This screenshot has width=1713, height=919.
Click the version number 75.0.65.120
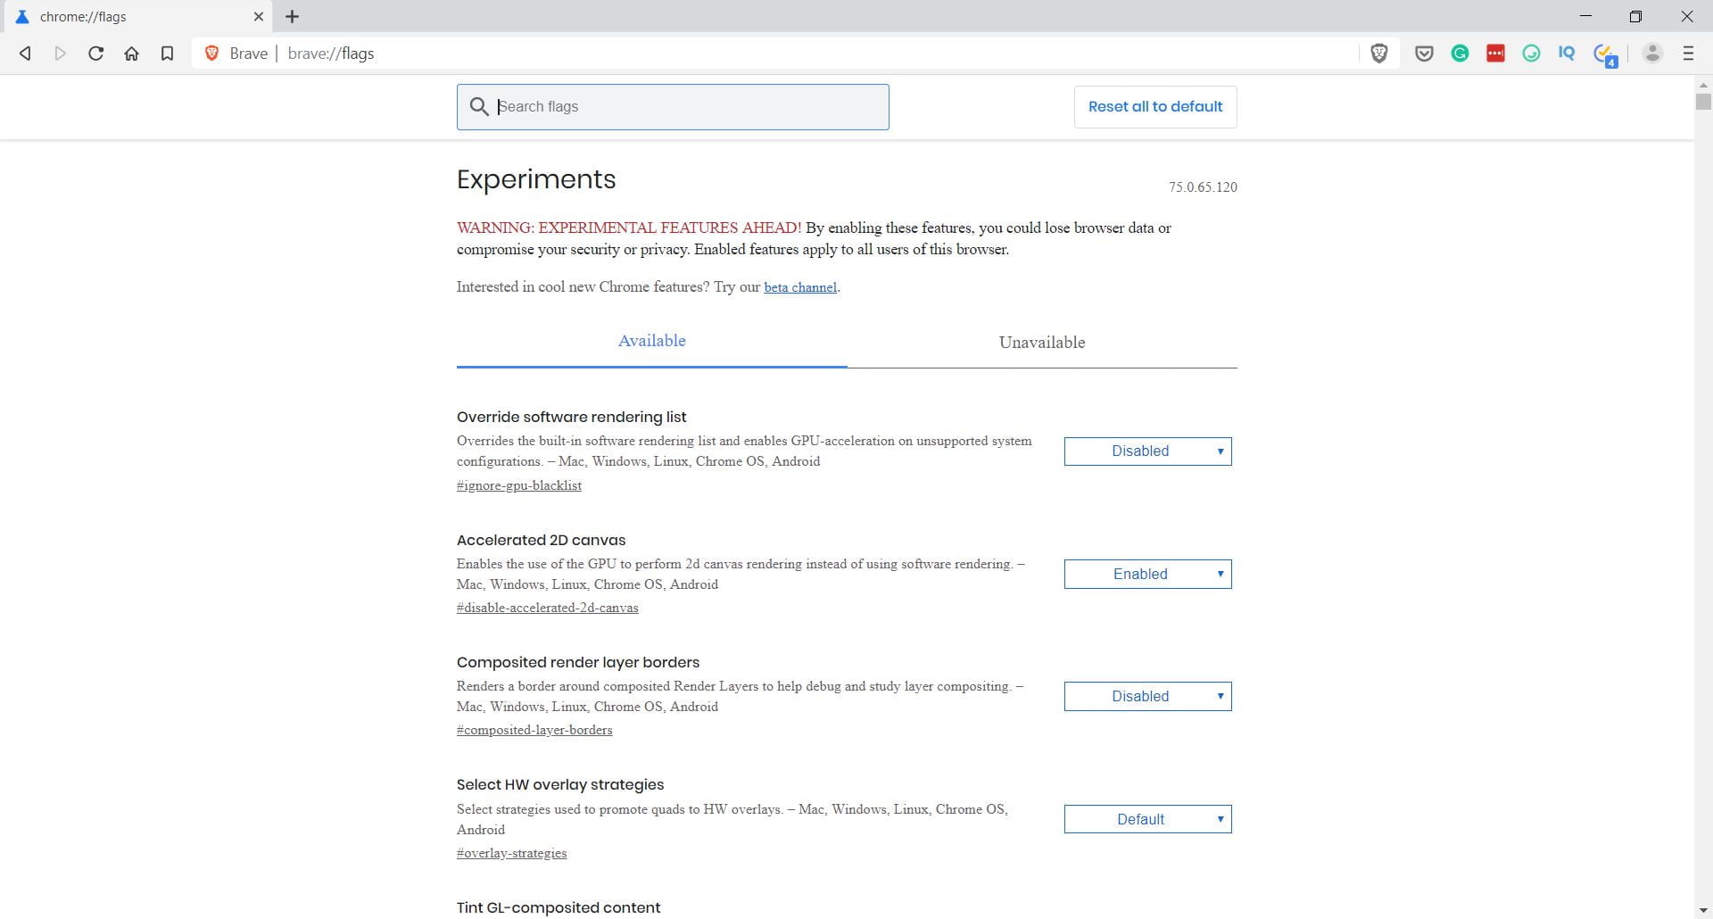point(1203,187)
